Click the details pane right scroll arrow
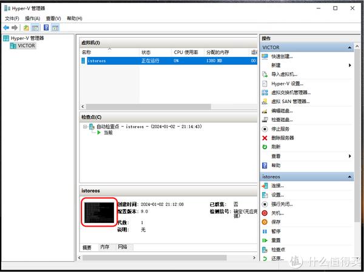Image resolution: width=364 pixels, height=272 pixels. pos(254,258)
